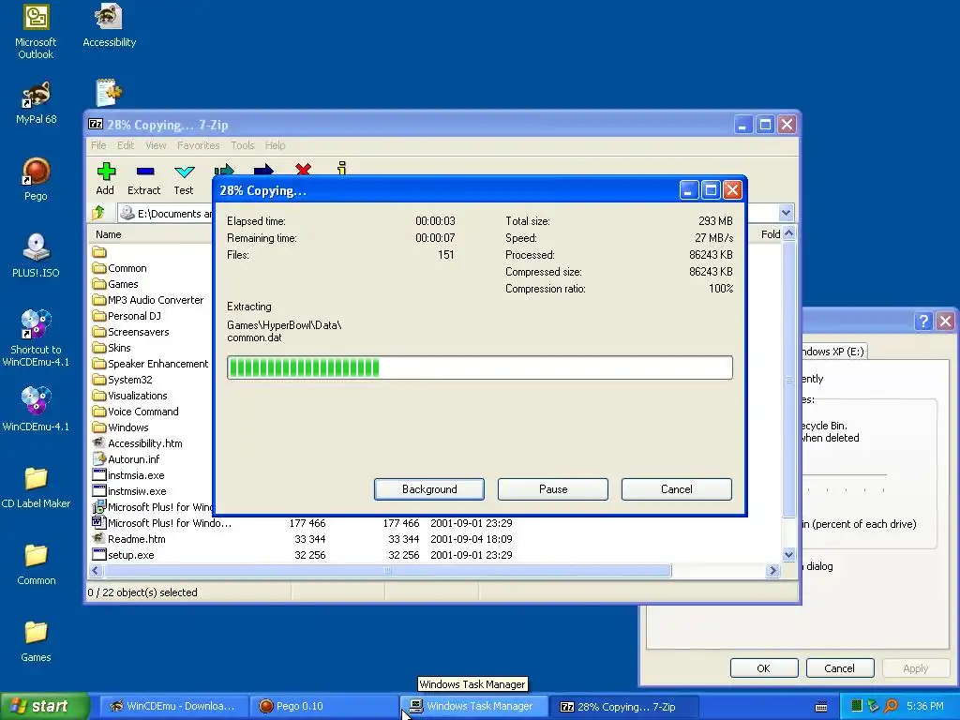
Task: Click horizontal scrollbar thumb in file list
Action: click(387, 571)
